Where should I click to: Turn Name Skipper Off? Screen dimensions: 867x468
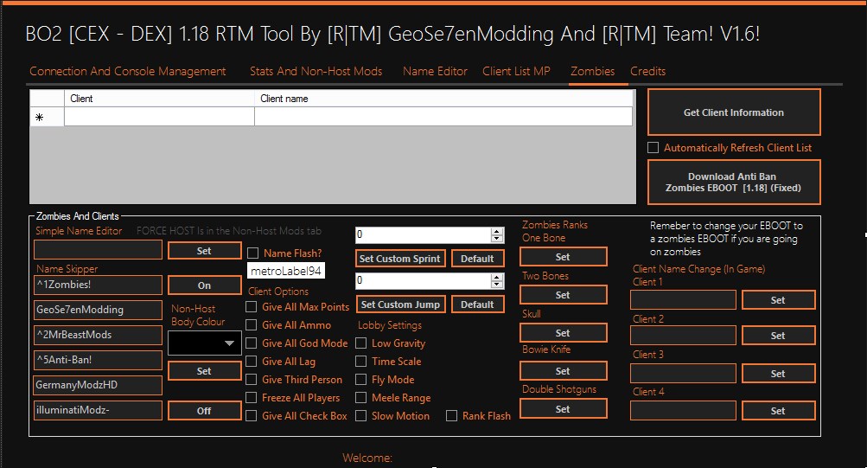coord(204,411)
